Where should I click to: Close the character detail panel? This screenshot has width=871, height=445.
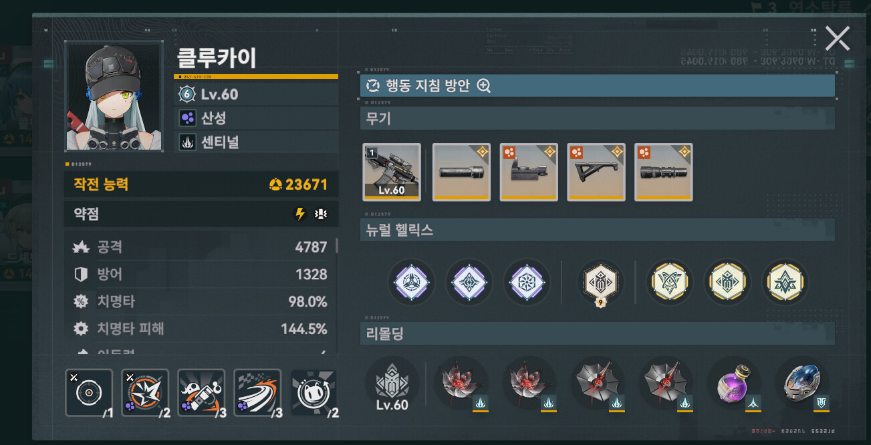coord(838,39)
